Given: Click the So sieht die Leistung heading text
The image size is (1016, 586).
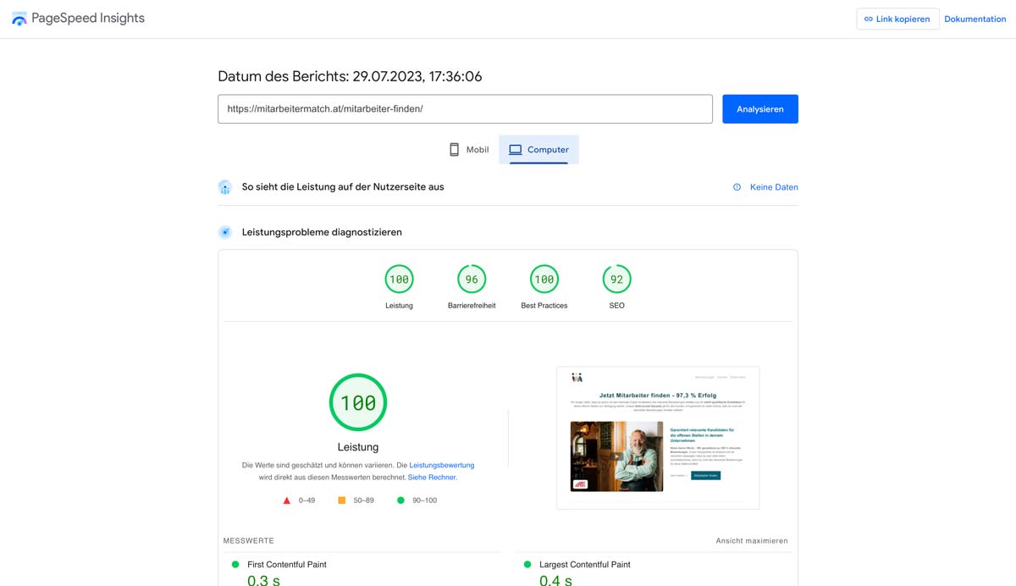Looking at the screenshot, I should coord(343,187).
